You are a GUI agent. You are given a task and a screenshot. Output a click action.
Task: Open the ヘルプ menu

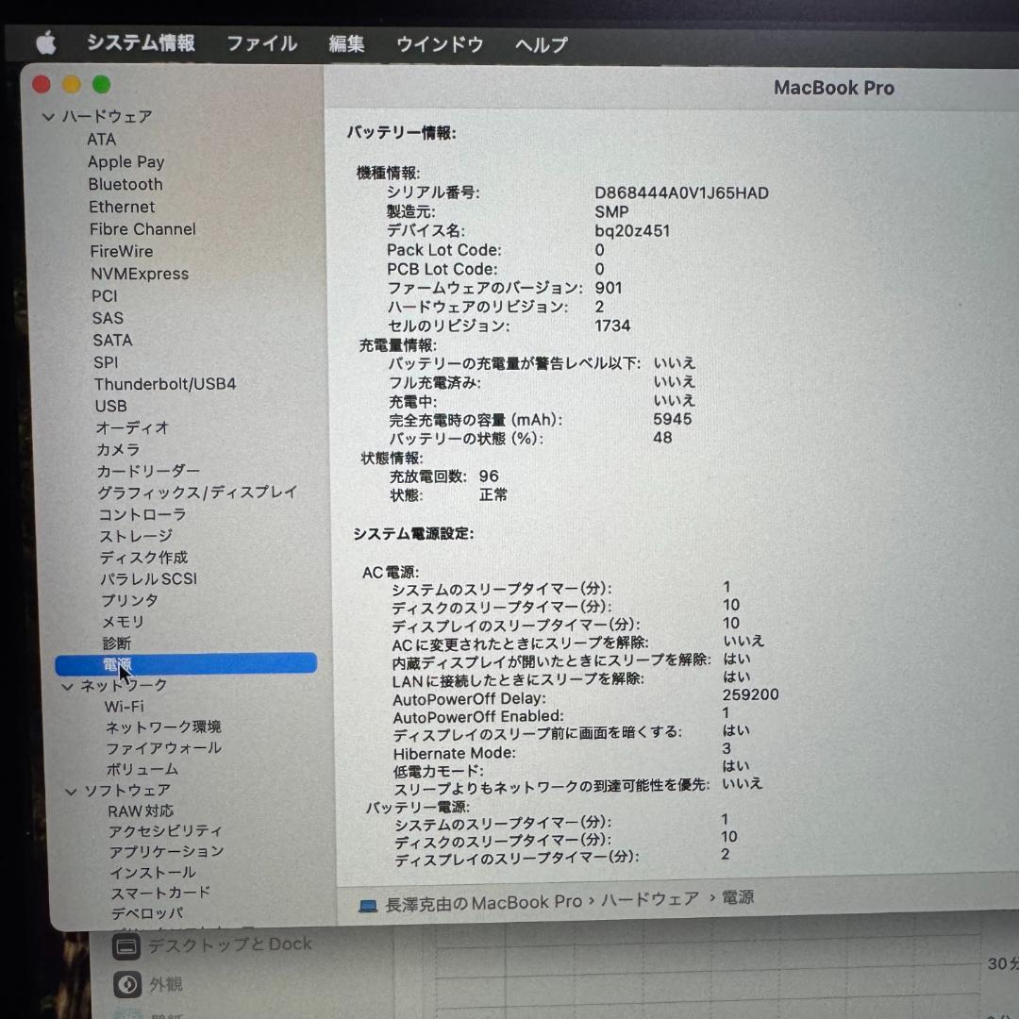click(x=540, y=43)
